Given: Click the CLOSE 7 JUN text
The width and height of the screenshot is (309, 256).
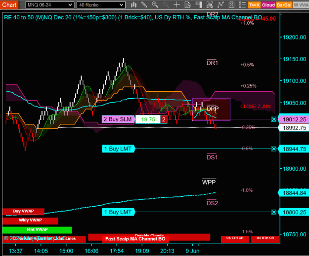Looking at the screenshot, I should [256, 107].
